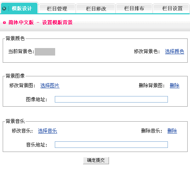This screenshot has width=190, height=170.
Task: Click the 设置模板背景 page heading
Action: point(57,22)
